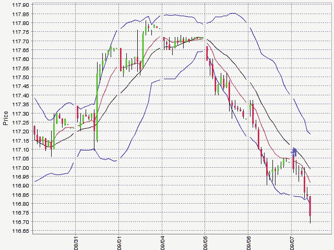Image resolution: width=334 pixels, height=250 pixels.
Task: Select the 117.20 price label
Action: (x=21, y=131)
